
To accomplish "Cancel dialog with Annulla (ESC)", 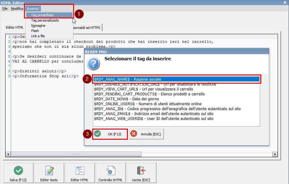I will 147,134.
